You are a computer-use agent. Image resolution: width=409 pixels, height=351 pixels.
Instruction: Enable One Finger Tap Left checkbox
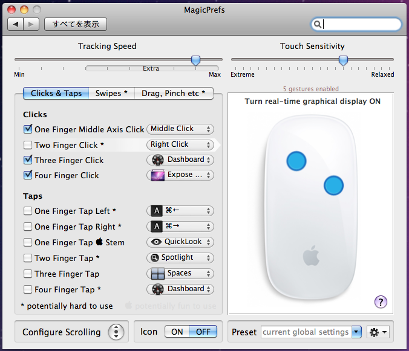point(28,211)
